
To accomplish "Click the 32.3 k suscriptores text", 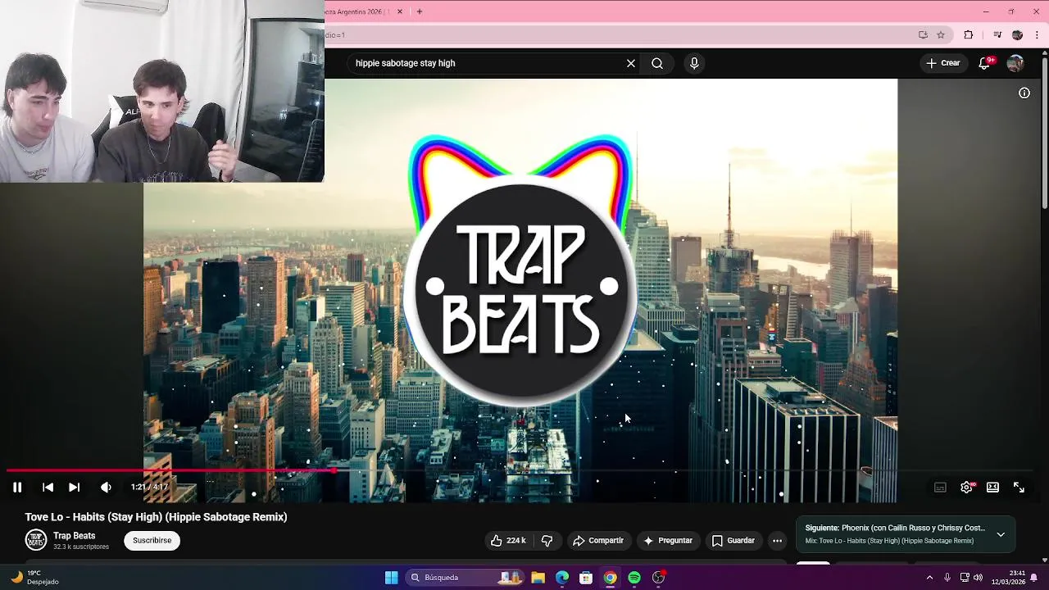I will 81,547.
